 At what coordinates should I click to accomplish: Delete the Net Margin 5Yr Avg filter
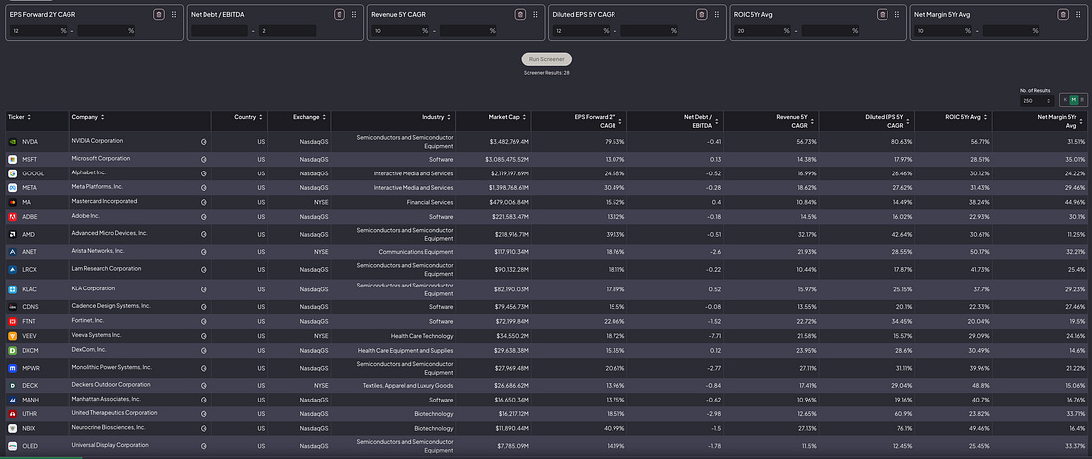1063,14
